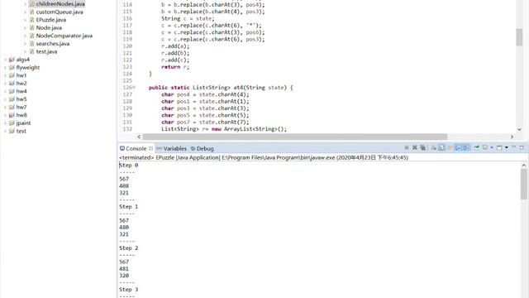Expand the hw5 project node

point(5,99)
